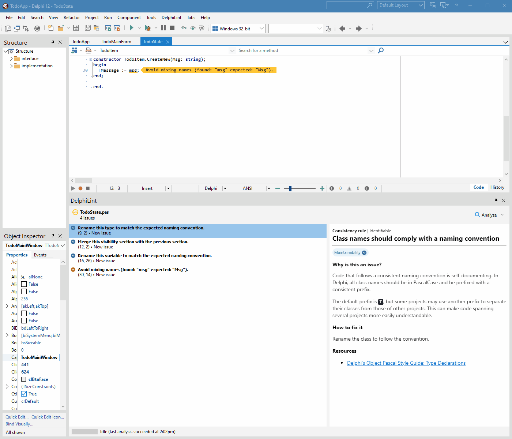The height and width of the screenshot is (439, 512).
Task: Click the macro play triangle under the editor
Action: (73, 188)
